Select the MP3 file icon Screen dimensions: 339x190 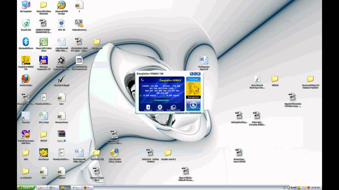pos(257,82)
